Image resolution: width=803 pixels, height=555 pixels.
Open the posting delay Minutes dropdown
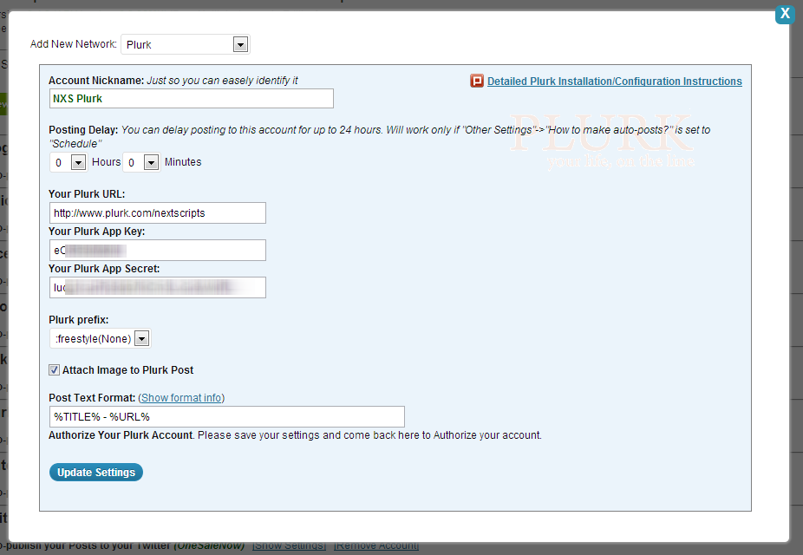[x=141, y=162]
